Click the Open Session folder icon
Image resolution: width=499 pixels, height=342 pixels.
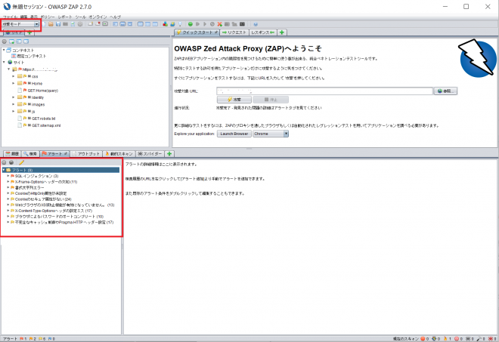(51, 24)
